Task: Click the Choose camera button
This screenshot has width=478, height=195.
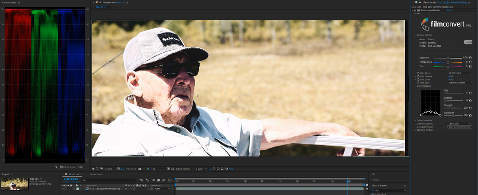Action: coord(468,42)
